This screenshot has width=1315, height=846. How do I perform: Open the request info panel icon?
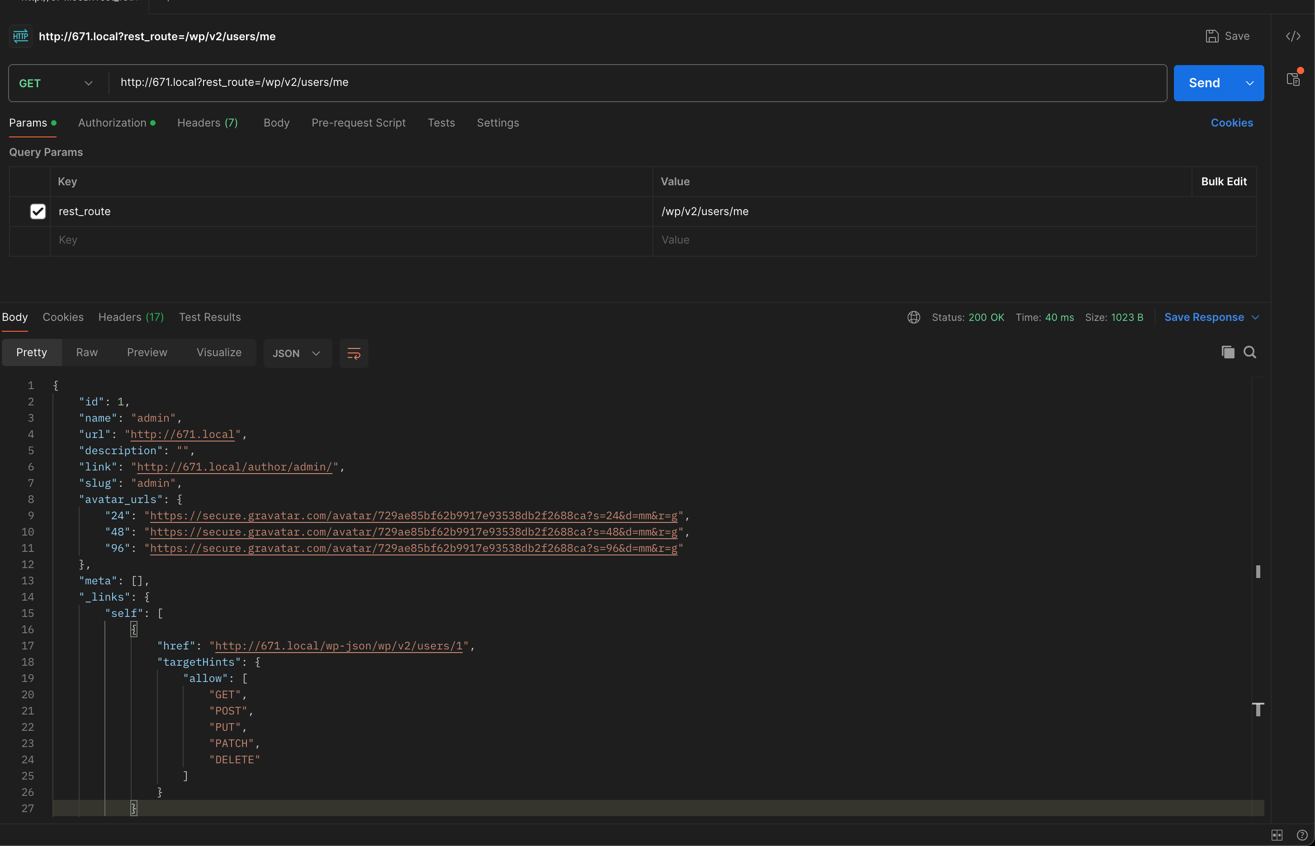[x=1293, y=80]
